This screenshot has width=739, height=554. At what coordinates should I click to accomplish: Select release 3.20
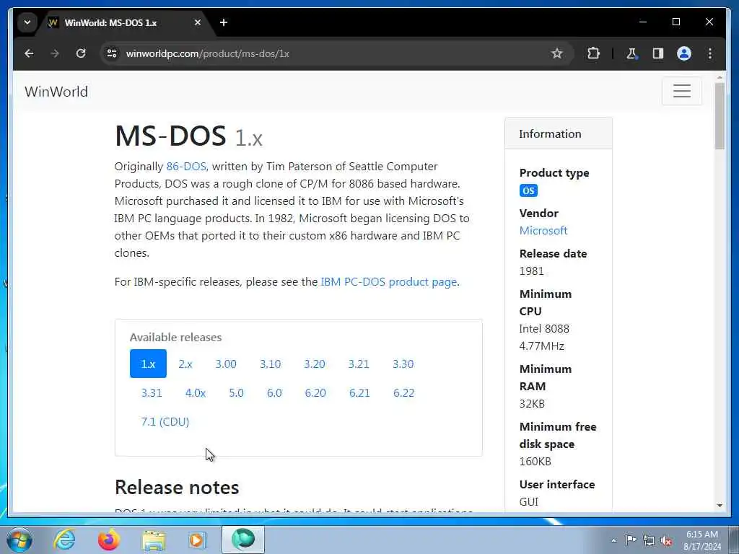315,364
